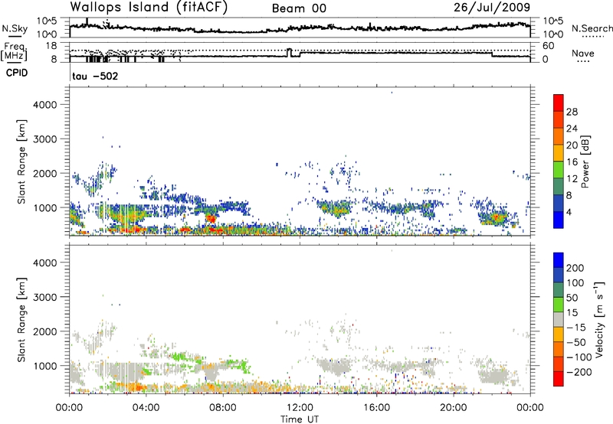
Task: Click the '18' frequency axis tick label
Action: coord(51,46)
